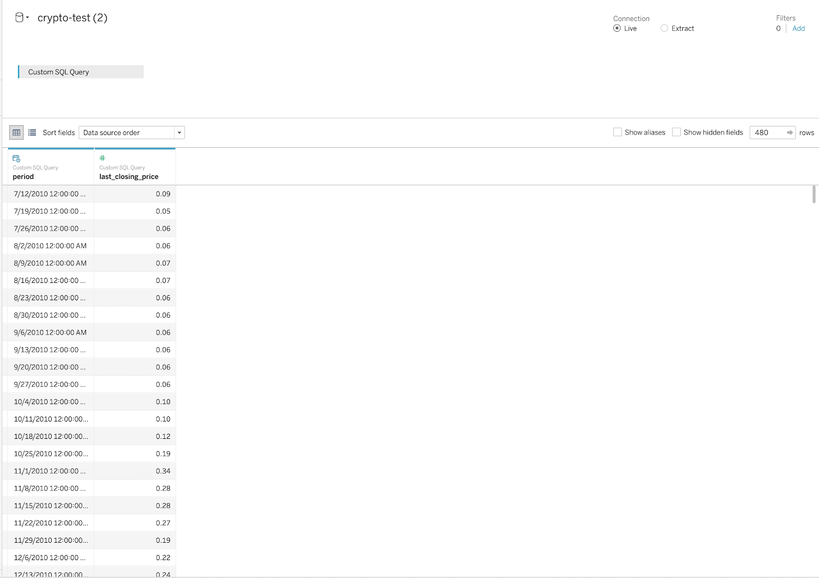Click the last_closing_price number type icon

point(102,158)
